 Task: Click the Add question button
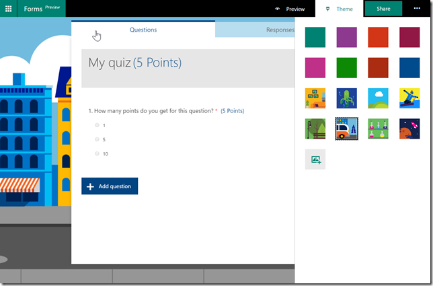click(x=110, y=186)
